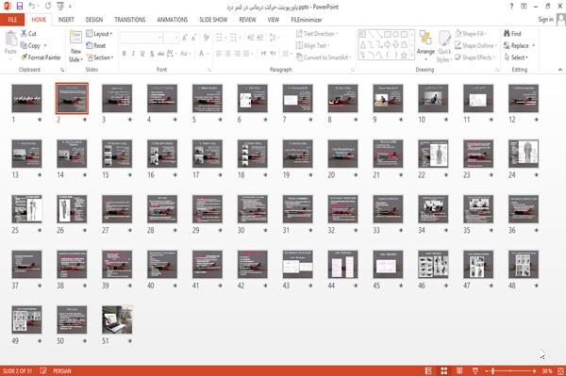Toggle Bold formatting
Image resolution: width=566 pixels, height=376 pixels.
pyautogui.click(x=125, y=54)
